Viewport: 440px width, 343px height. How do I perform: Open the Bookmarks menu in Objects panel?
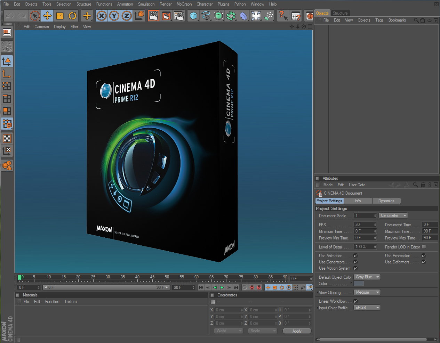(397, 20)
